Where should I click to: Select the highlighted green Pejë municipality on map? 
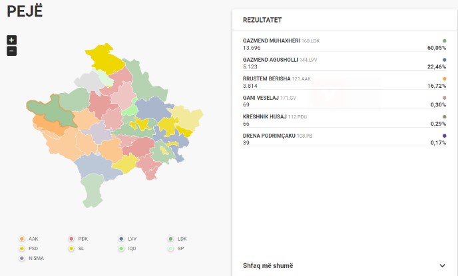click(53, 111)
